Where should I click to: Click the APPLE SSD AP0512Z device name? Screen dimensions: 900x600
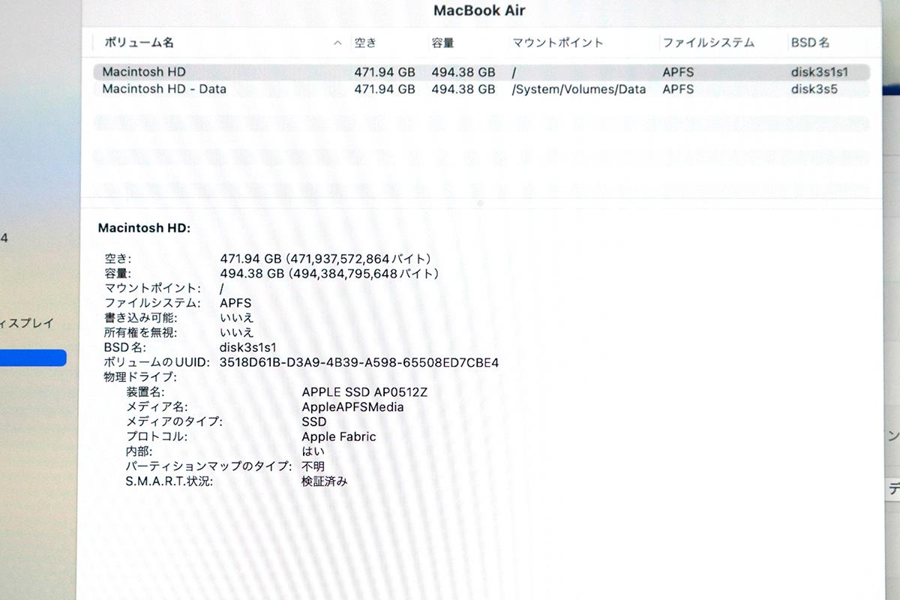[x=364, y=392]
